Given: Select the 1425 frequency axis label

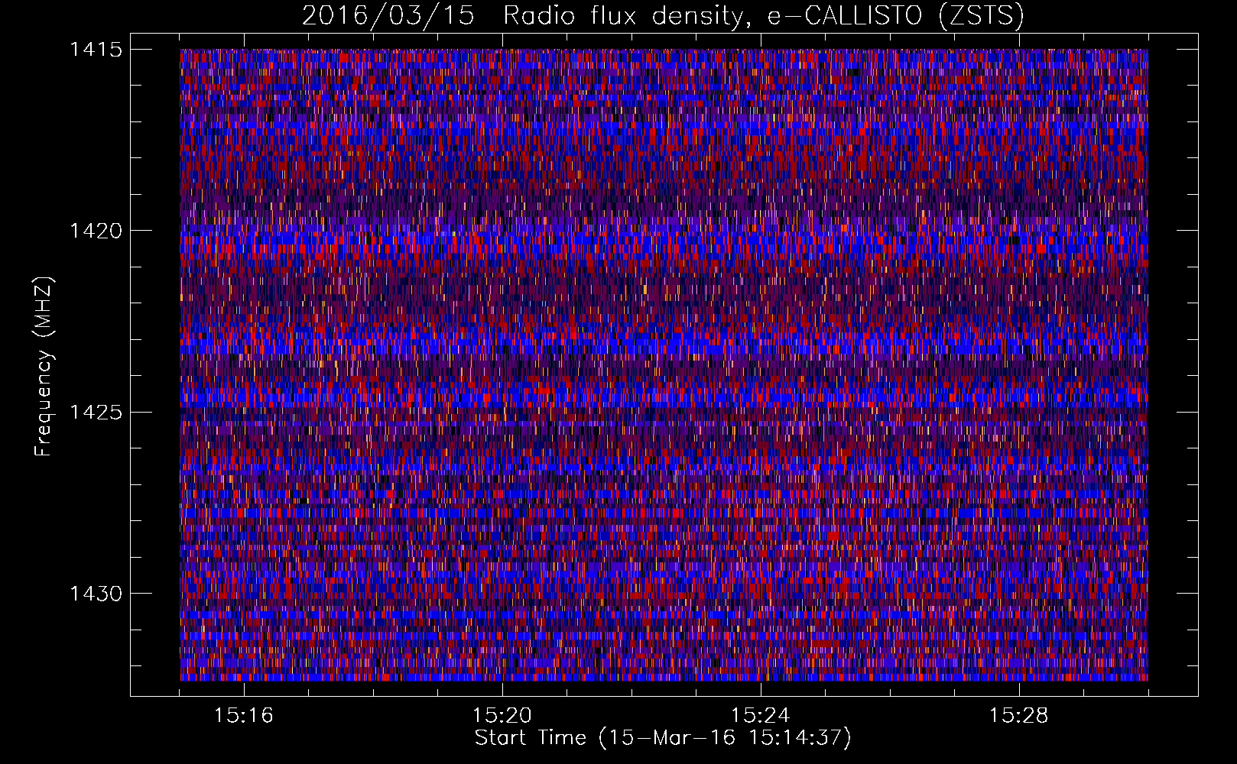Looking at the screenshot, I should pyautogui.click(x=96, y=413).
